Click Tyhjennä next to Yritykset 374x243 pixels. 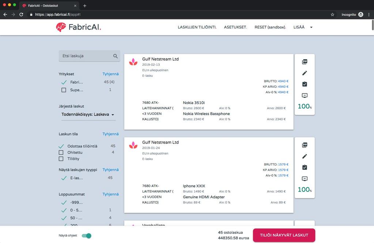[110, 74]
